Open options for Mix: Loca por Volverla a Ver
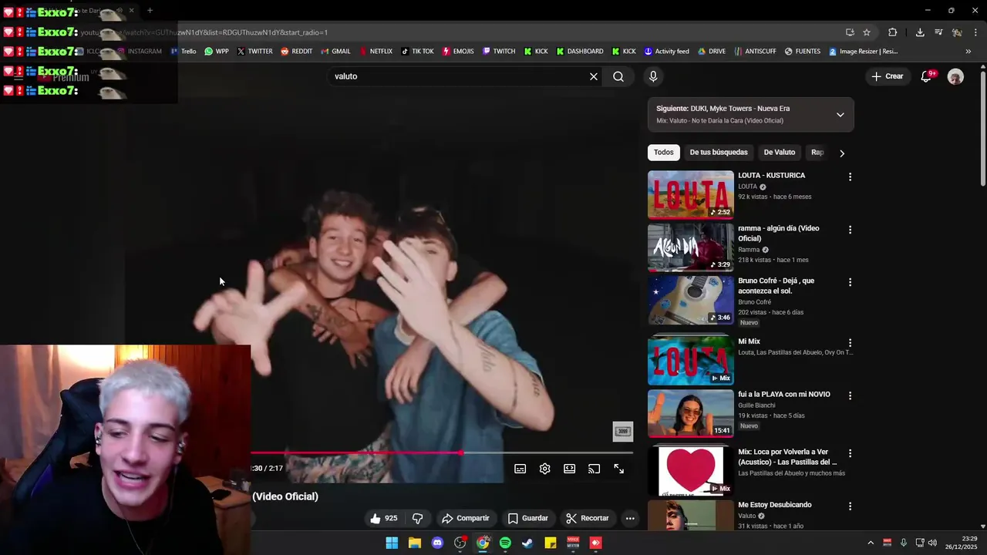 point(851,453)
